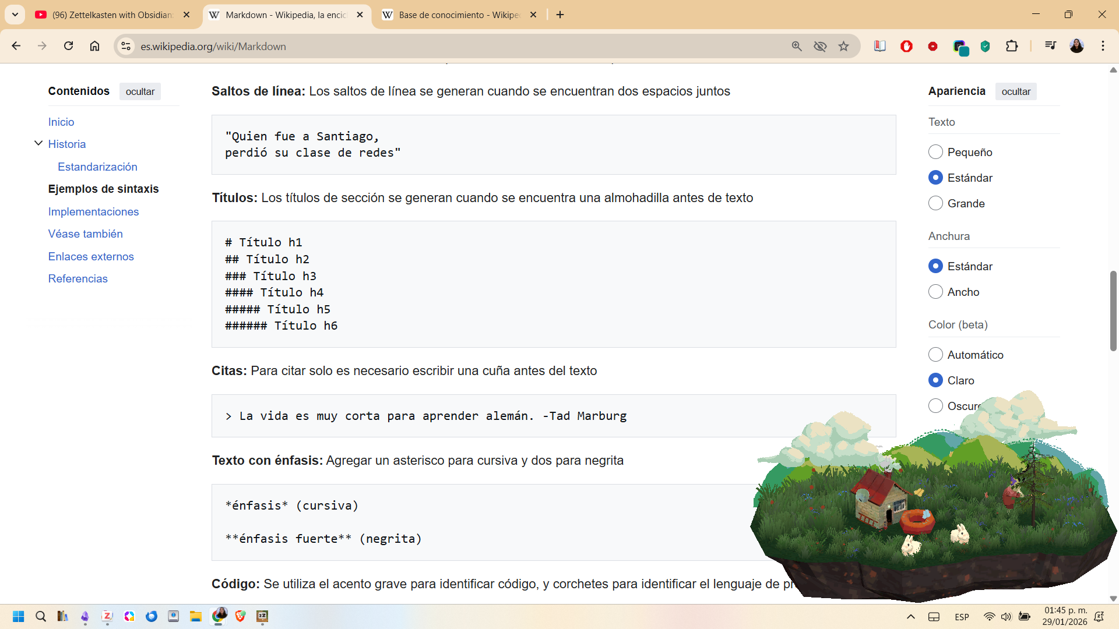1119x629 pixels.
Task: Switch to the Base de conocimiento tab
Action: [455, 15]
